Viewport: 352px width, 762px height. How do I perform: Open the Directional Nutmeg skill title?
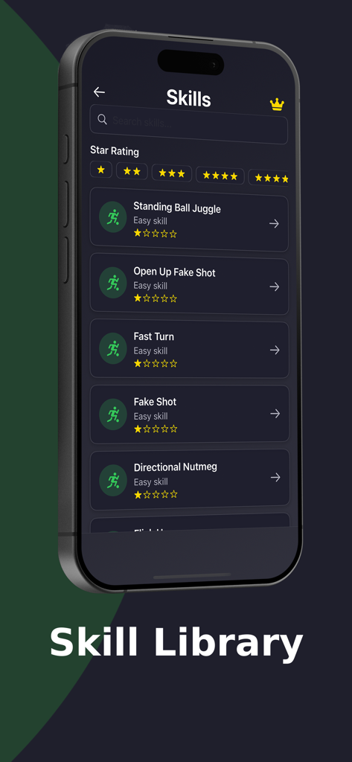pyautogui.click(x=176, y=467)
